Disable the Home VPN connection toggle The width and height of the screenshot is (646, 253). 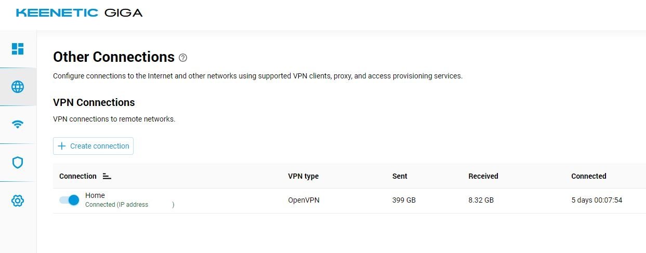click(69, 200)
